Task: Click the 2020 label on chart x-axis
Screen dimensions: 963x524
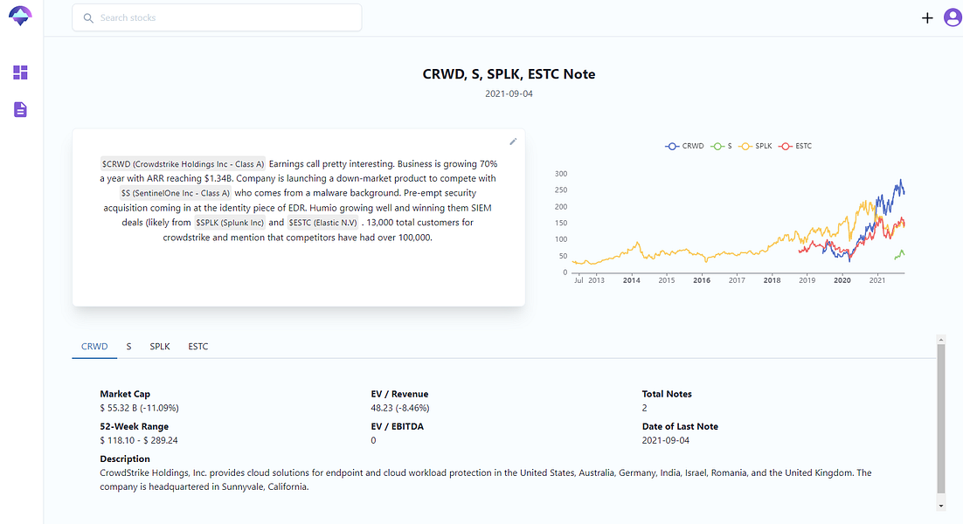Action: point(842,280)
